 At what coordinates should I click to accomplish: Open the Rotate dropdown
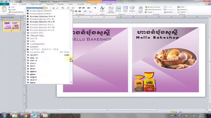click(x=169, y=12)
